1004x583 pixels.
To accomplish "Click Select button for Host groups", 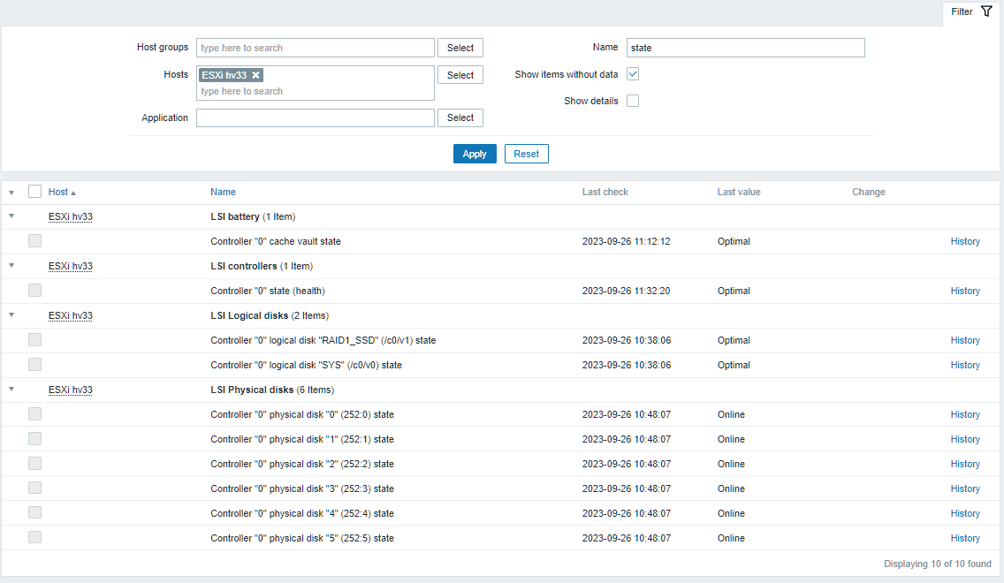I will click(x=460, y=48).
